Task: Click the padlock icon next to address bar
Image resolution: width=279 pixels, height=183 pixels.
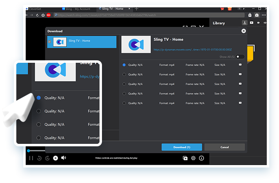Action: (x=250, y=15)
